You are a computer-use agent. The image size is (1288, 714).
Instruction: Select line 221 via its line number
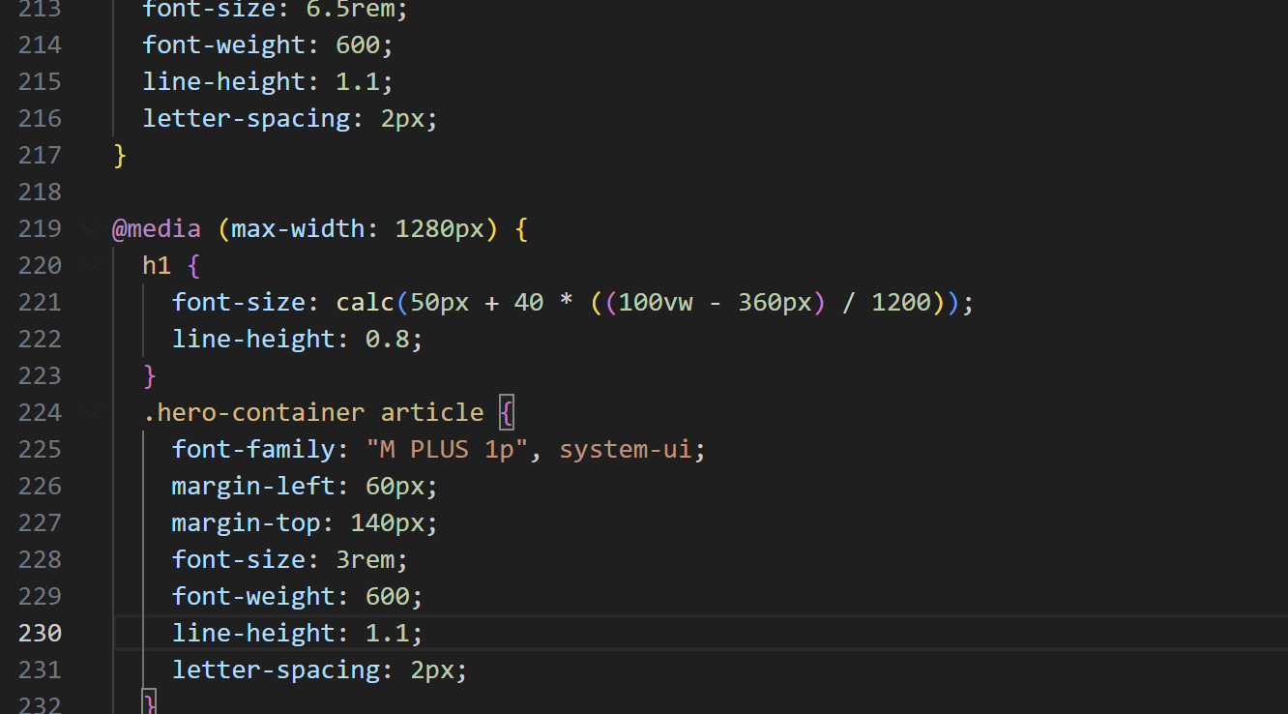(x=40, y=302)
